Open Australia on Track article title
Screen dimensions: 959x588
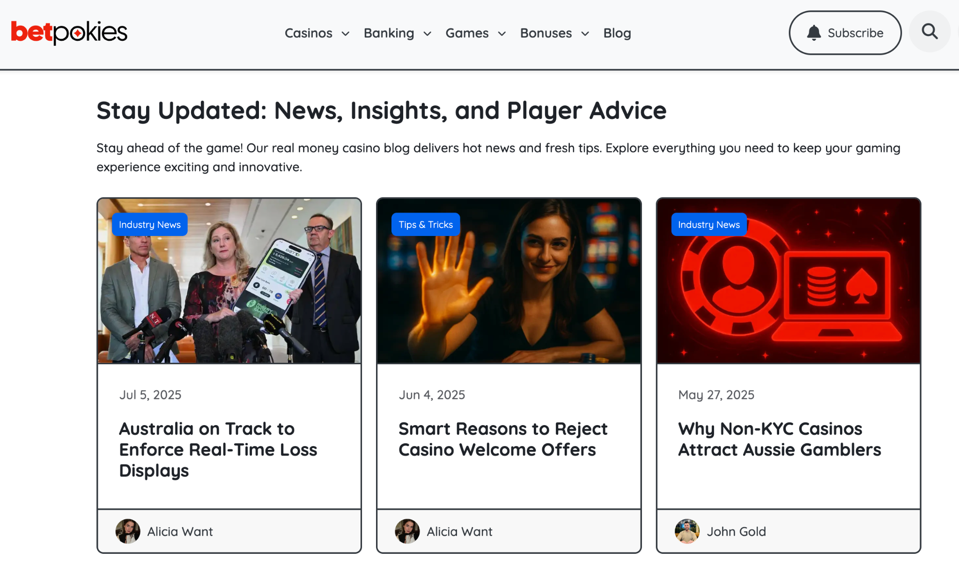point(218,449)
